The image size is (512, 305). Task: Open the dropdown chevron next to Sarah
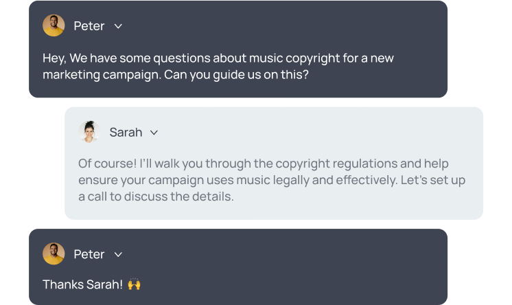tap(154, 133)
